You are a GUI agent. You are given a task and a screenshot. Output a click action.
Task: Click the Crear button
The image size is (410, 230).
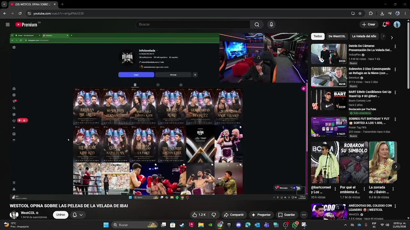(369, 25)
